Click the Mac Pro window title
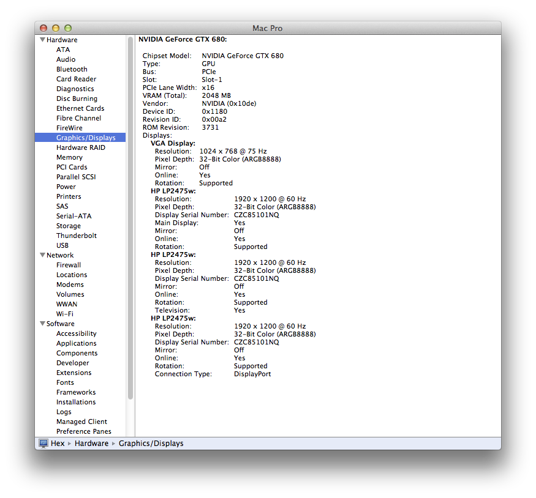The width and height of the screenshot is (536, 498). click(x=267, y=28)
